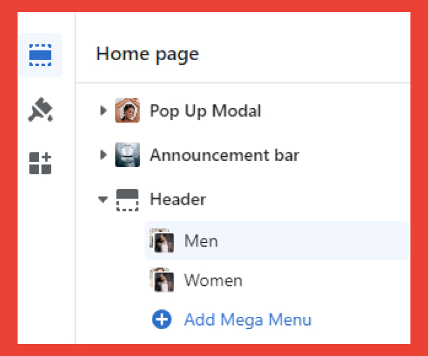
Task: Expand the Pop Up Modal section arrow
Action: coord(103,110)
